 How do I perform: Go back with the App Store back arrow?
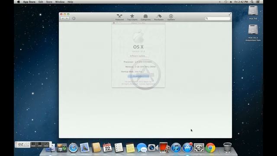63,18
